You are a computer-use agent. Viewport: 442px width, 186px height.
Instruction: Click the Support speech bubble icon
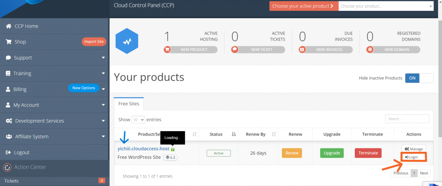(x=8, y=57)
